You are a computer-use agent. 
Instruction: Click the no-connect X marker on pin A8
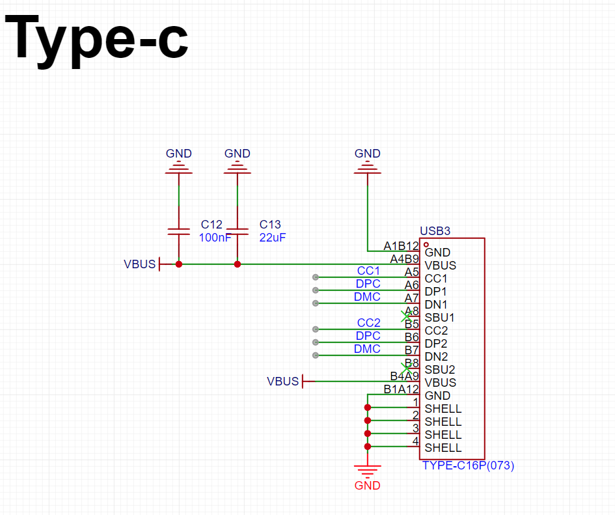pos(407,316)
